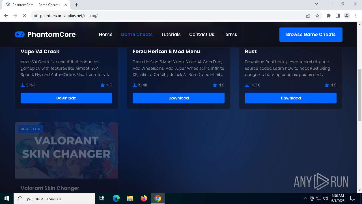
Task: Click Windows taskbar search box
Action: tap(54, 198)
